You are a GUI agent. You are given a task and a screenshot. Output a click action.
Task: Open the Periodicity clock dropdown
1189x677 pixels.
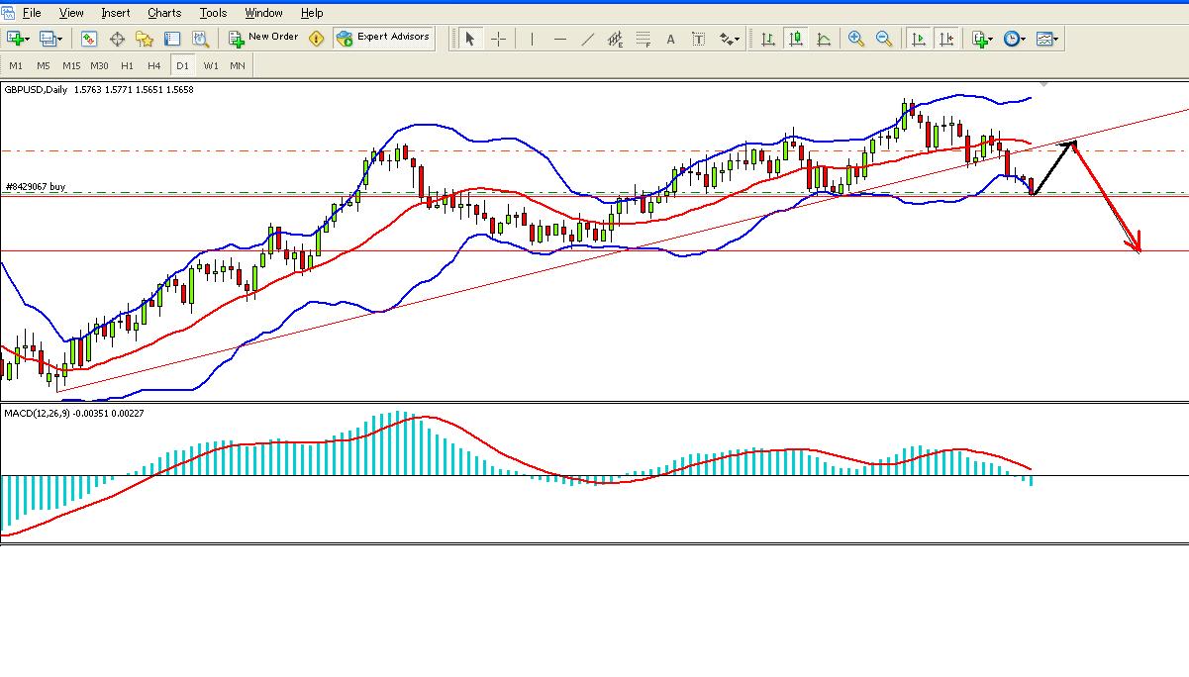[x=1014, y=39]
